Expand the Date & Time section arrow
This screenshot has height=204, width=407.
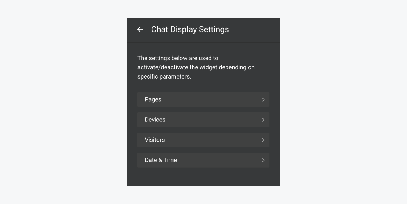coord(263,160)
